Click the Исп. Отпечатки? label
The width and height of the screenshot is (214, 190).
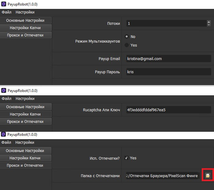point(105,158)
